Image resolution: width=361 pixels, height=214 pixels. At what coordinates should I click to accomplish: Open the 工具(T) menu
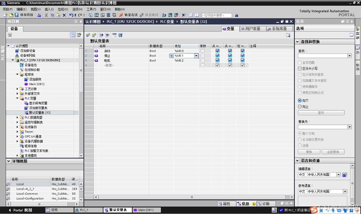(91, 9)
